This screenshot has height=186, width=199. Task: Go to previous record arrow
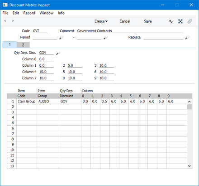pyautogui.click(x=5, y=21)
